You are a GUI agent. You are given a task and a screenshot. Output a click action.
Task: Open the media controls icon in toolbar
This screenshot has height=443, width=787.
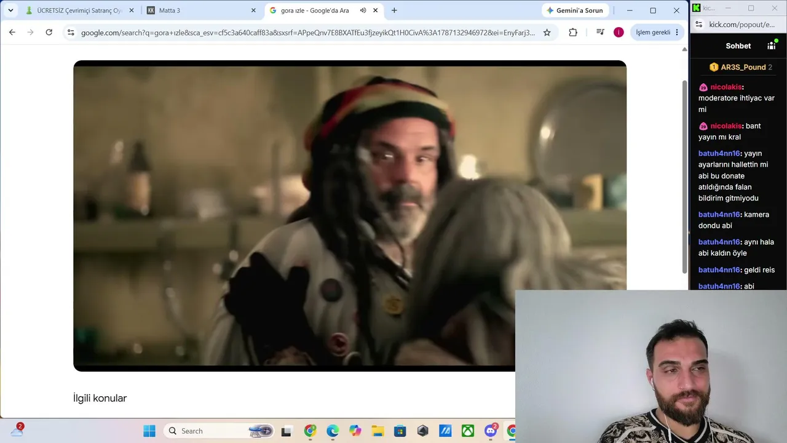[x=600, y=32]
